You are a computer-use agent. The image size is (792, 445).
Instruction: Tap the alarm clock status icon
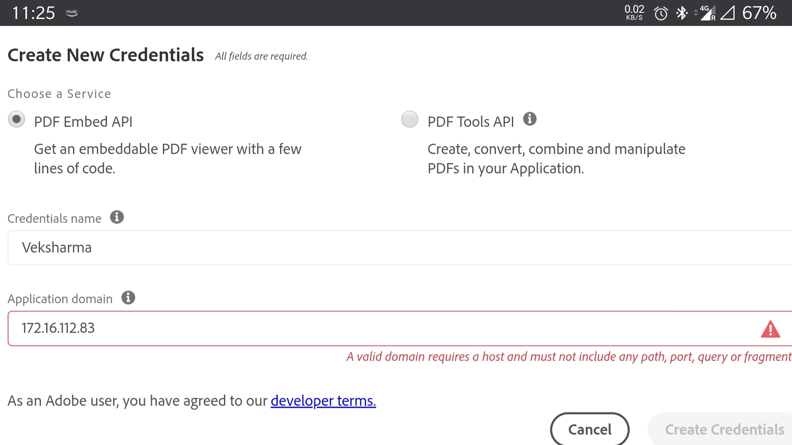click(x=661, y=13)
